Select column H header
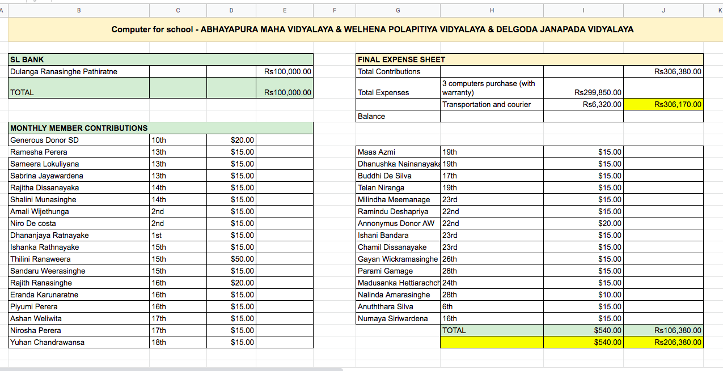This screenshot has height=371, width=723. coord(492,10)
